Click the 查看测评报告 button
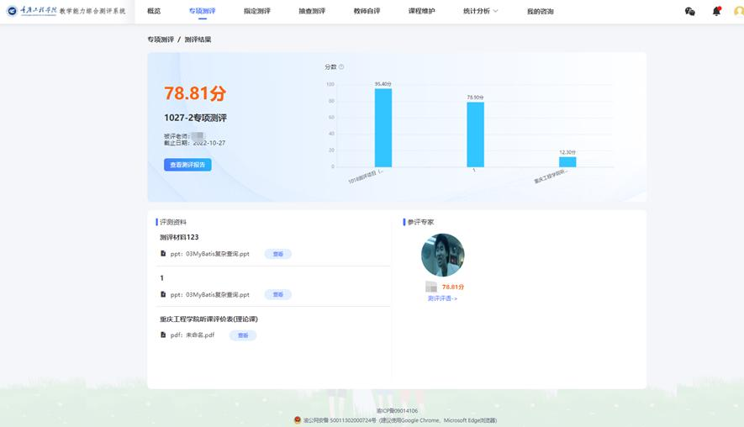The width and height of the screenshot is (744, 427). point(187,165)
